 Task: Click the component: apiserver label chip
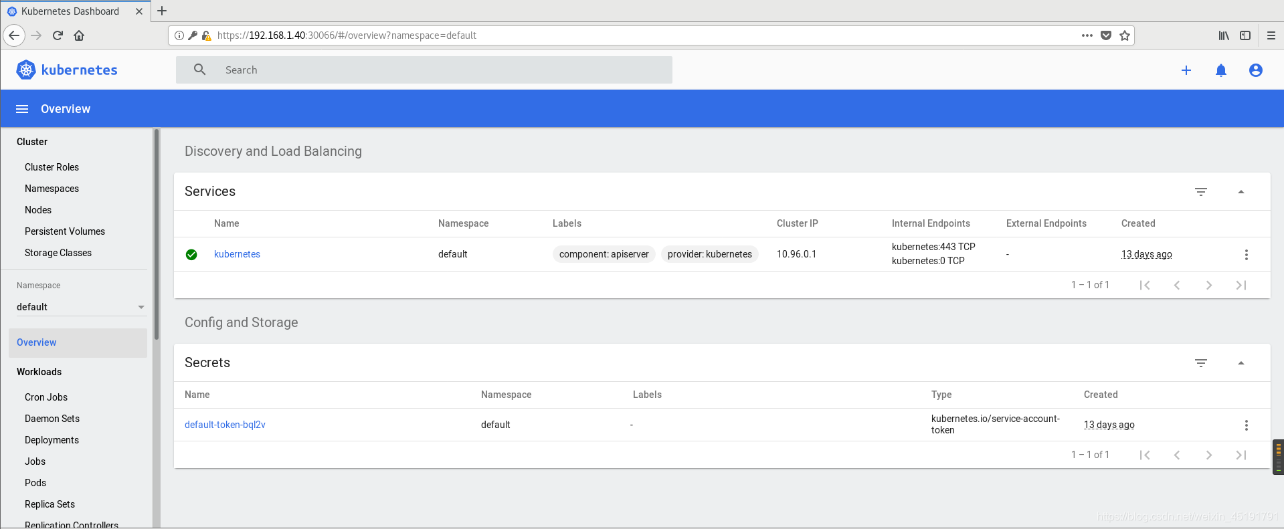604,254
